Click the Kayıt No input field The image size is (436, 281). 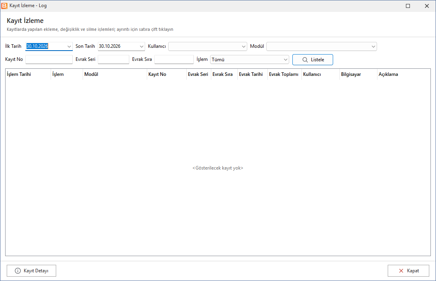[49, 59]
